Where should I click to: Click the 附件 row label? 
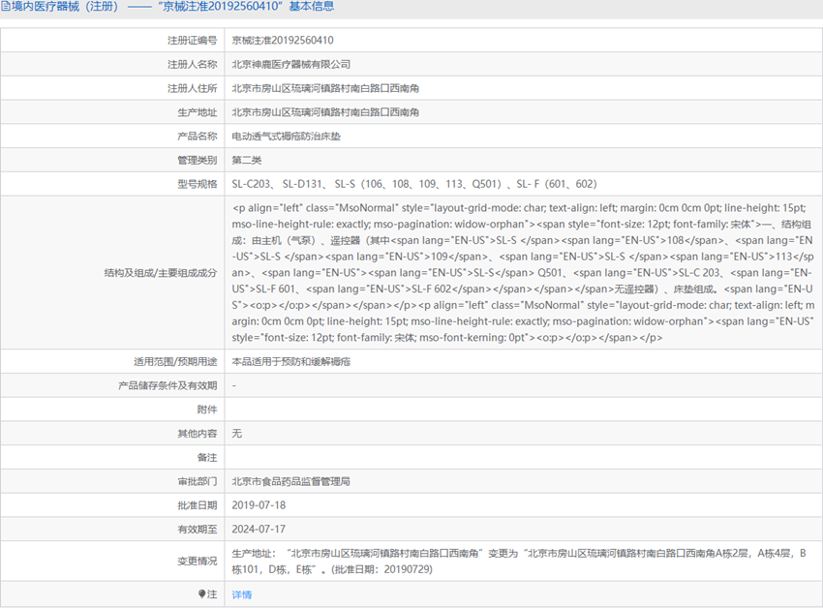(207, 409)
